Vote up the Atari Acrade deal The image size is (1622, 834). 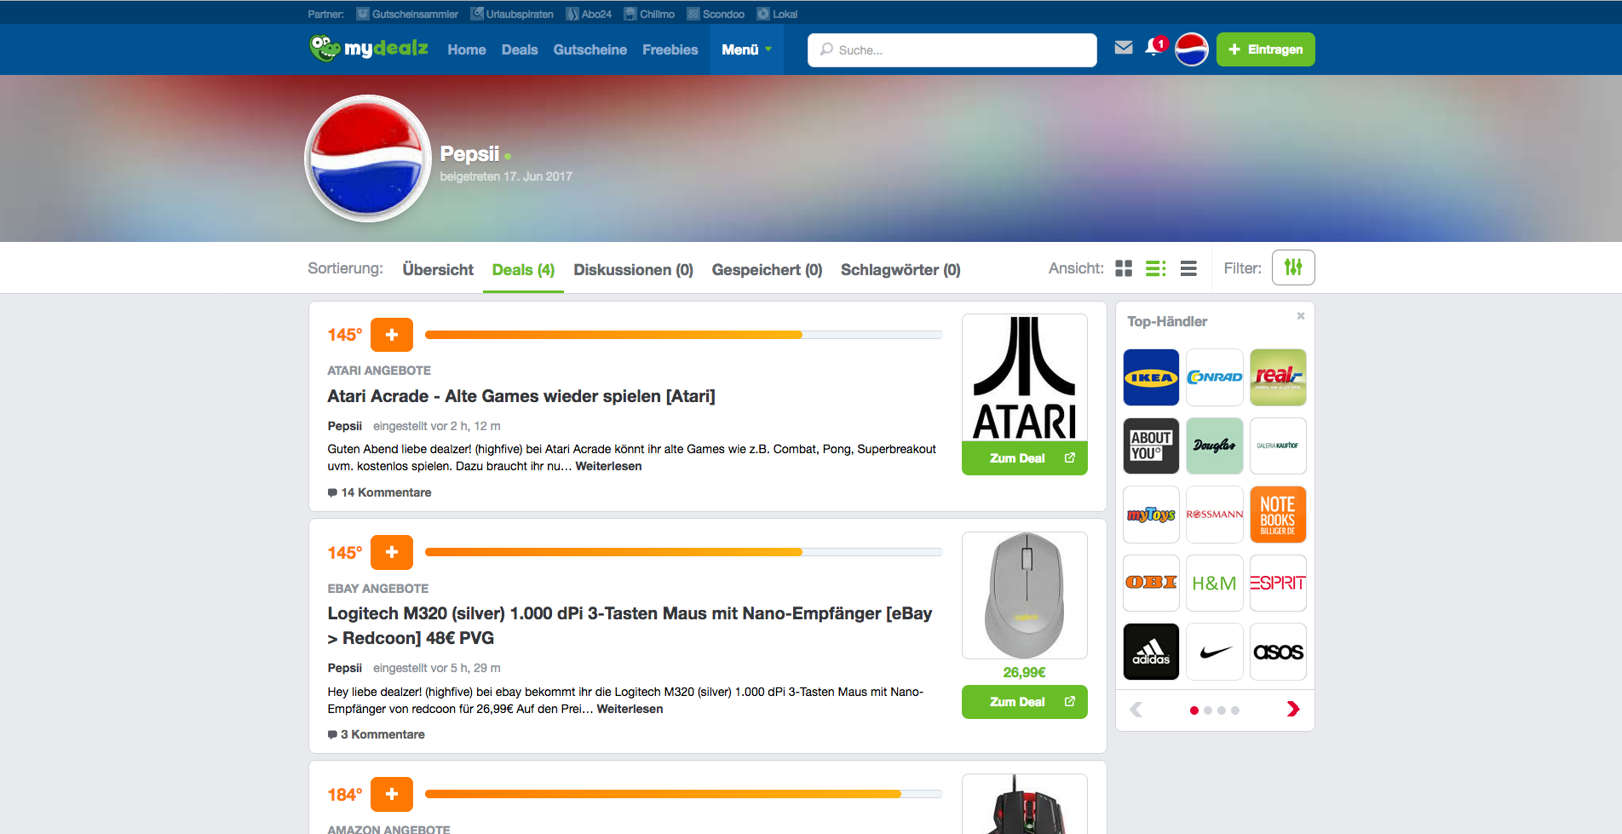392,335
